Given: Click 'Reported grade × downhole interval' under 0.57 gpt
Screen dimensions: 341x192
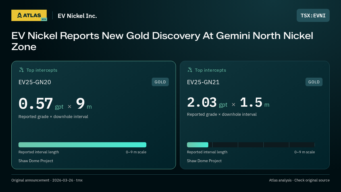Looking at the screenshot, I should [x=53, y=117].
